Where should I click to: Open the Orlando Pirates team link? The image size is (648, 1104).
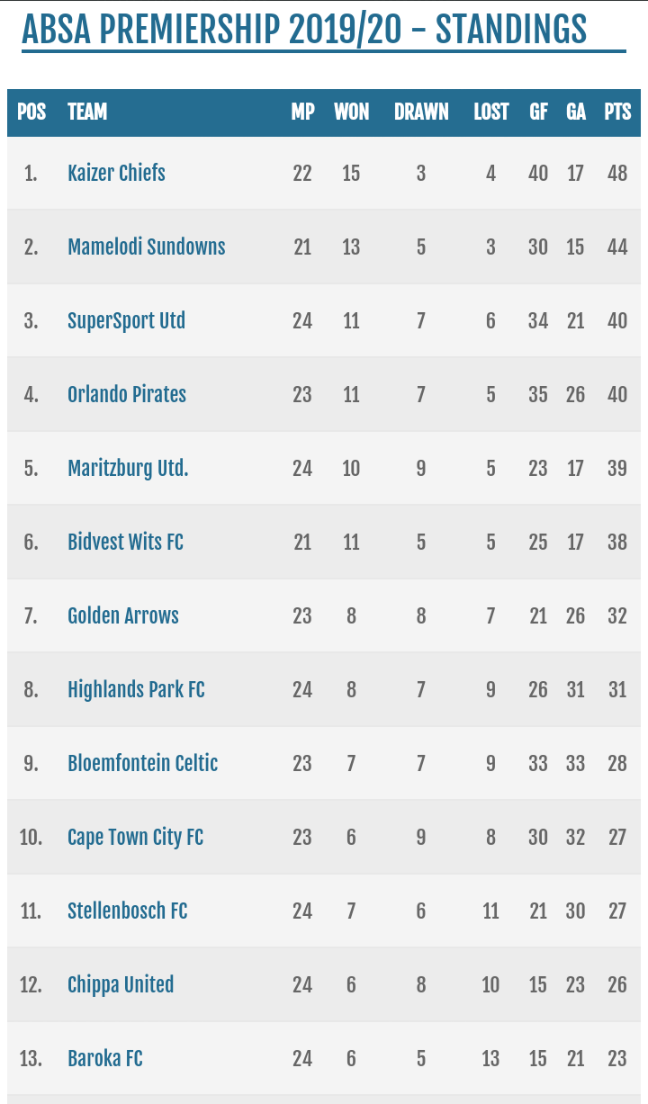point(127,394)
